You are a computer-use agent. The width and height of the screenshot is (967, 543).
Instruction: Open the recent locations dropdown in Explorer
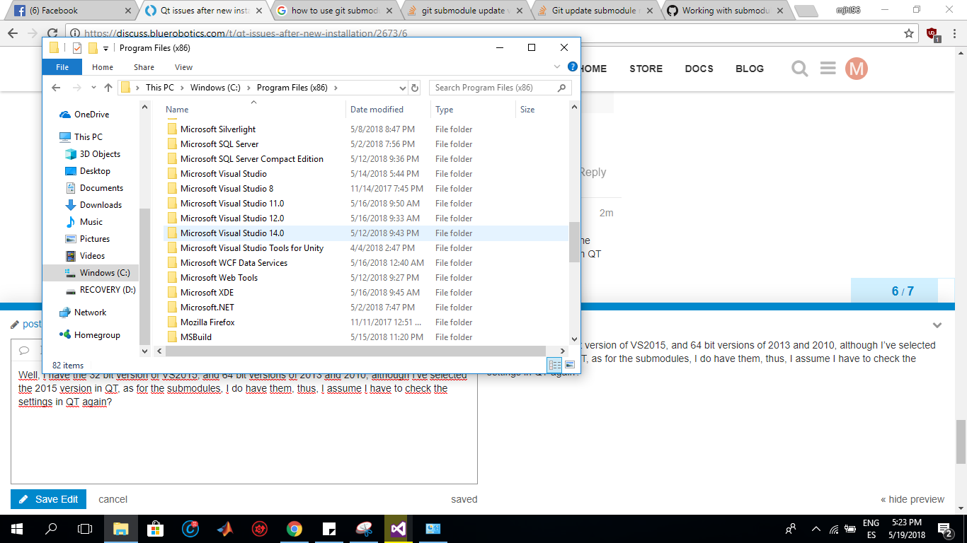pyautogui.click(x=93, y=88)
